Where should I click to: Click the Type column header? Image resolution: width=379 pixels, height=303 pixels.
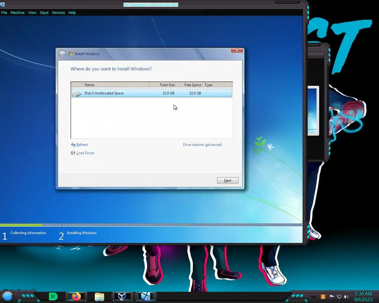pos(217,85)
